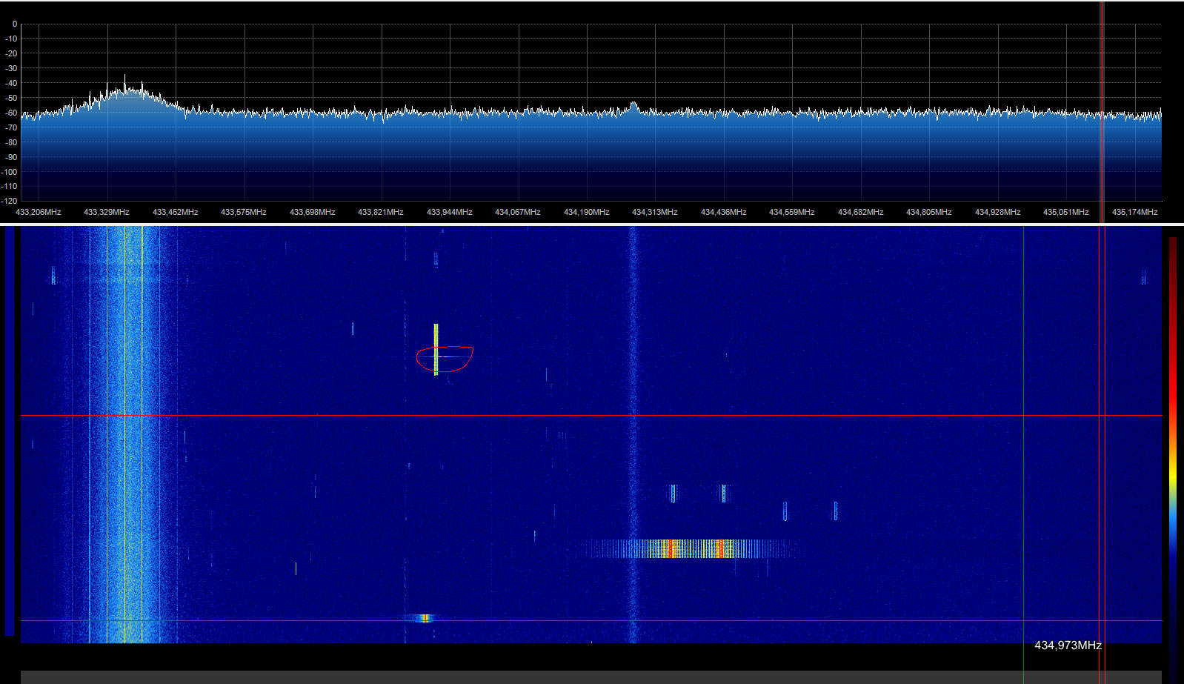Tune to the 434,067MHz axis label

click(518, 212)
